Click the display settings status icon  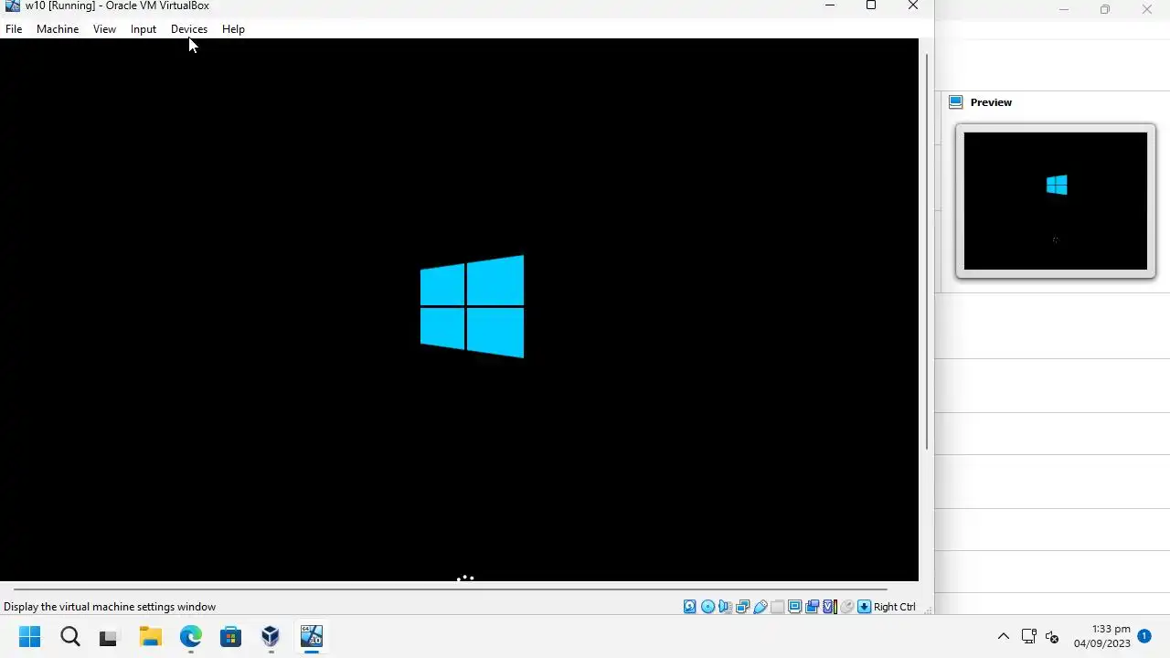(794, 607)
